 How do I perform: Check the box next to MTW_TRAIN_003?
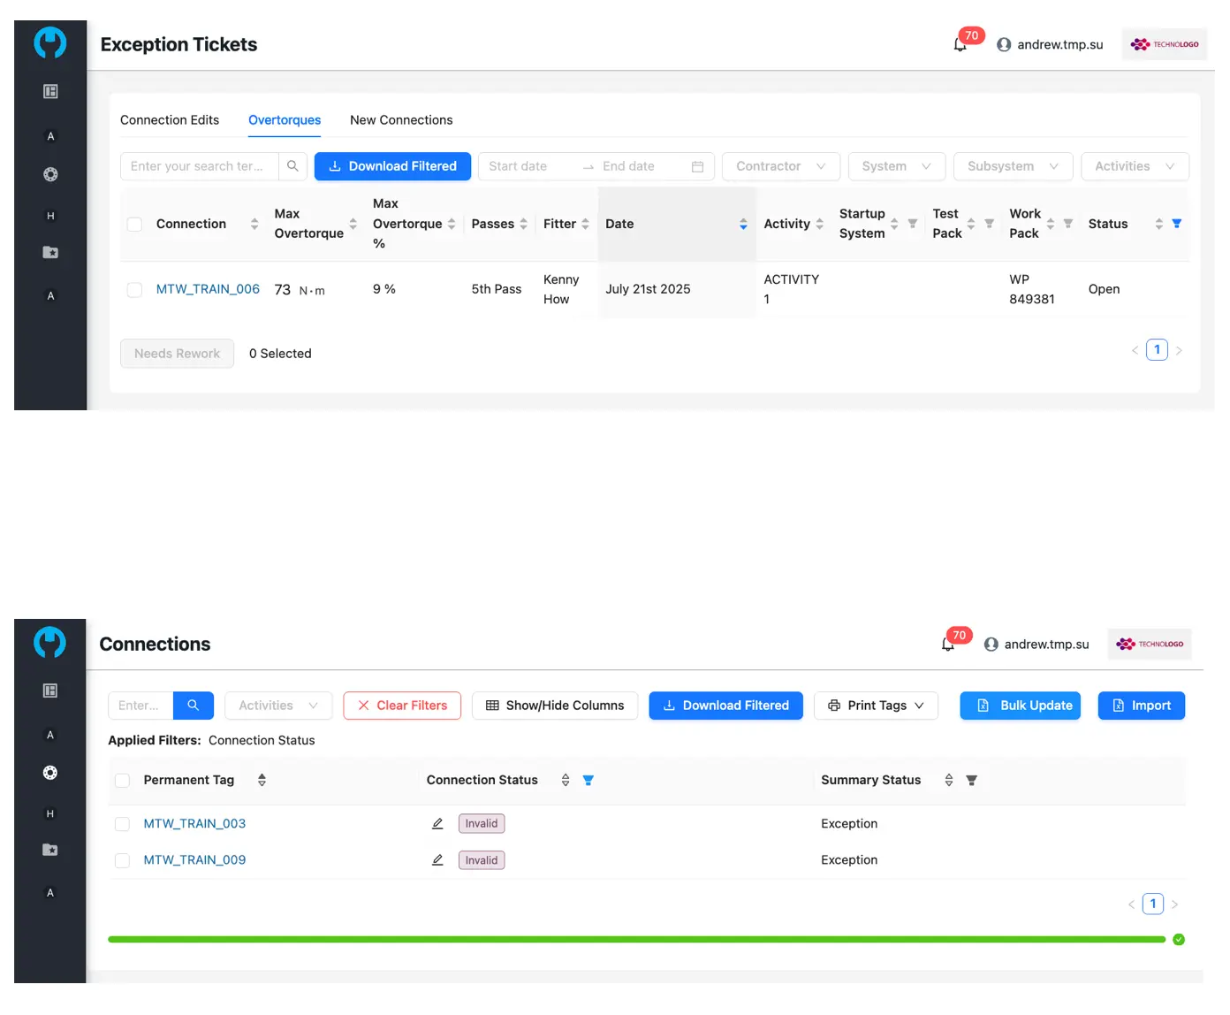point(123,824)
